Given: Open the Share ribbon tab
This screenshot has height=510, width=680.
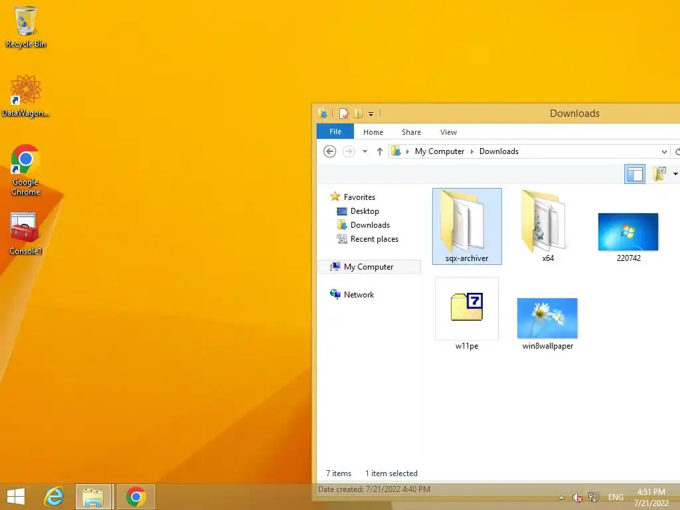Looking at the screenshot, I should point(411,132).
